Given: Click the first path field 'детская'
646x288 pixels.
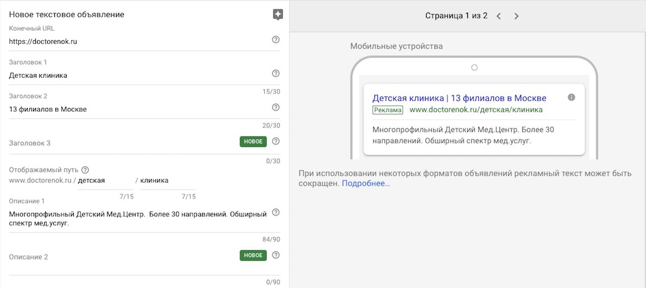Looking at the screenshot, I should coord(105,181).
